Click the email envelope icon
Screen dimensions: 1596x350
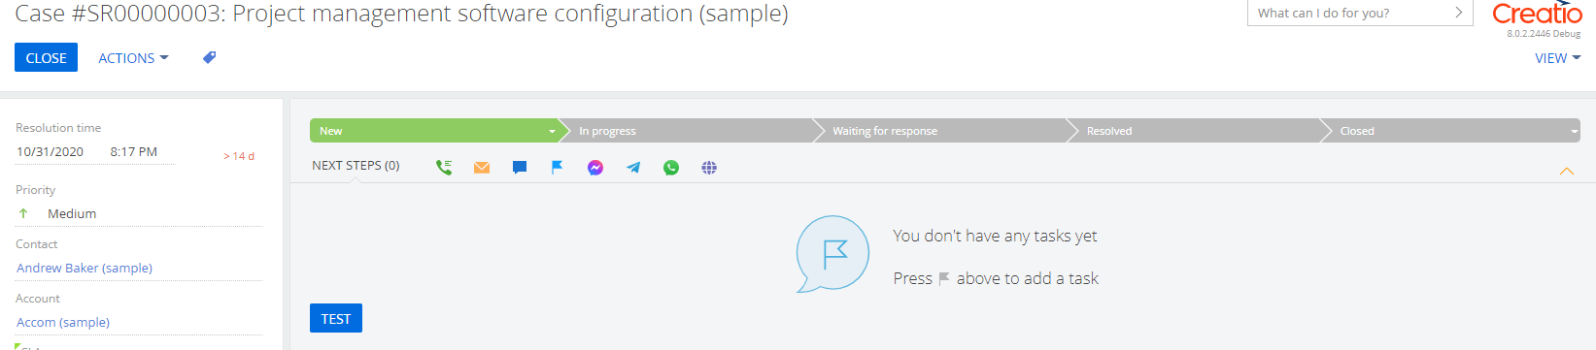click(x=482, y=168)
